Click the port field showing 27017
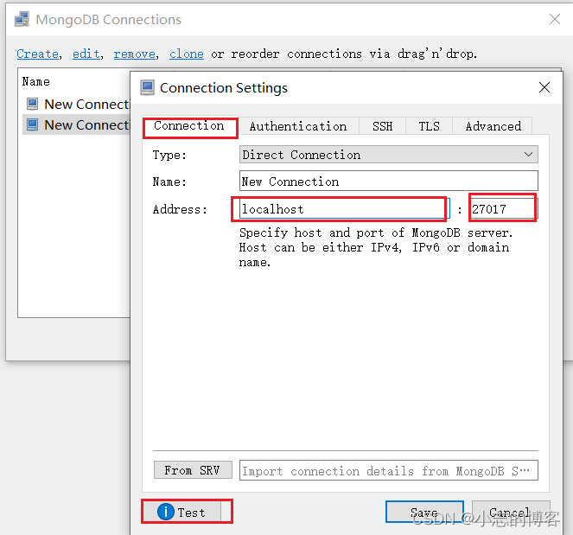Image resolution: width=573 pixels, height=535 pixels. point(503,209)
